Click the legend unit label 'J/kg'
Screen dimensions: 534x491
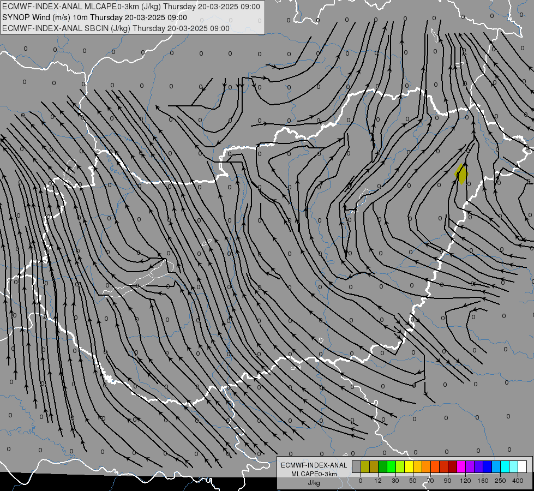[314, 483]
